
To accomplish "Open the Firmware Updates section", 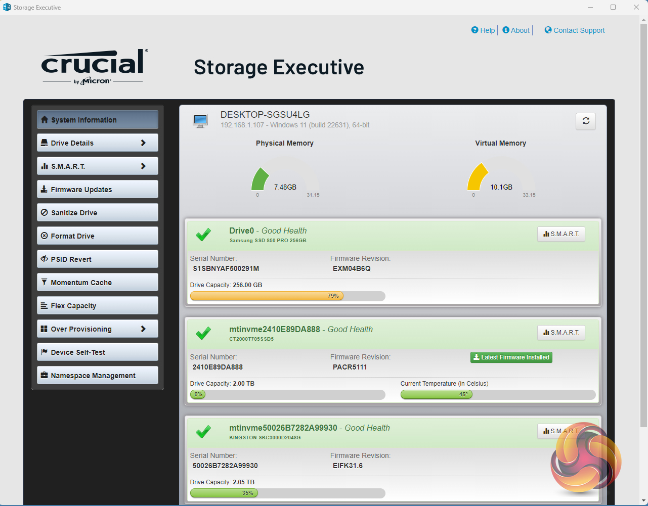I will pyautogui.click(x=97, y=190).
